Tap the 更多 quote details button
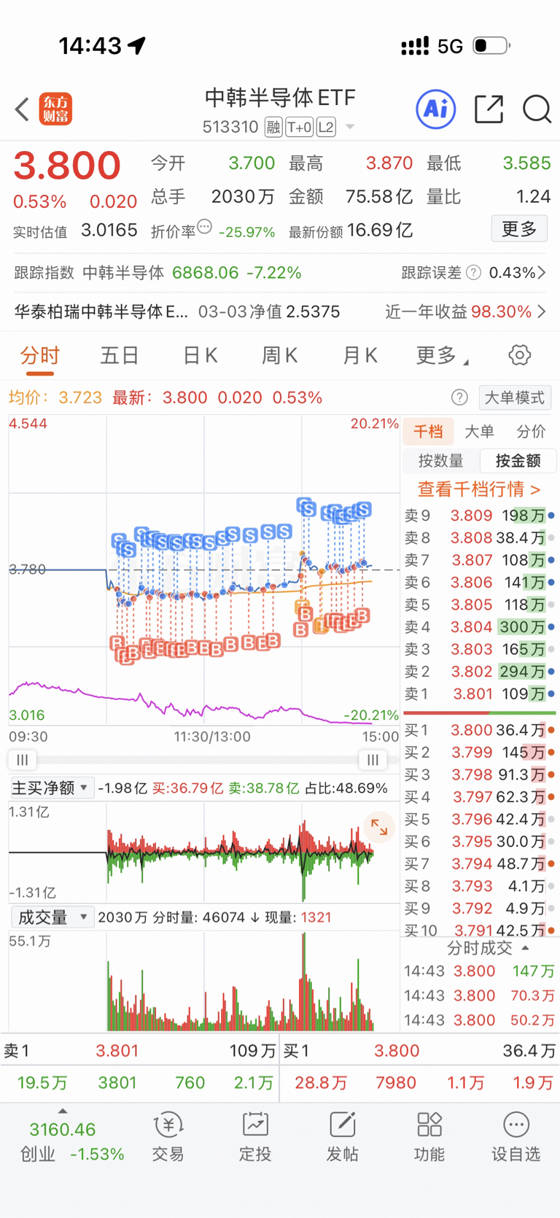The image size is (560, 1218). click(x=519, y=229)
